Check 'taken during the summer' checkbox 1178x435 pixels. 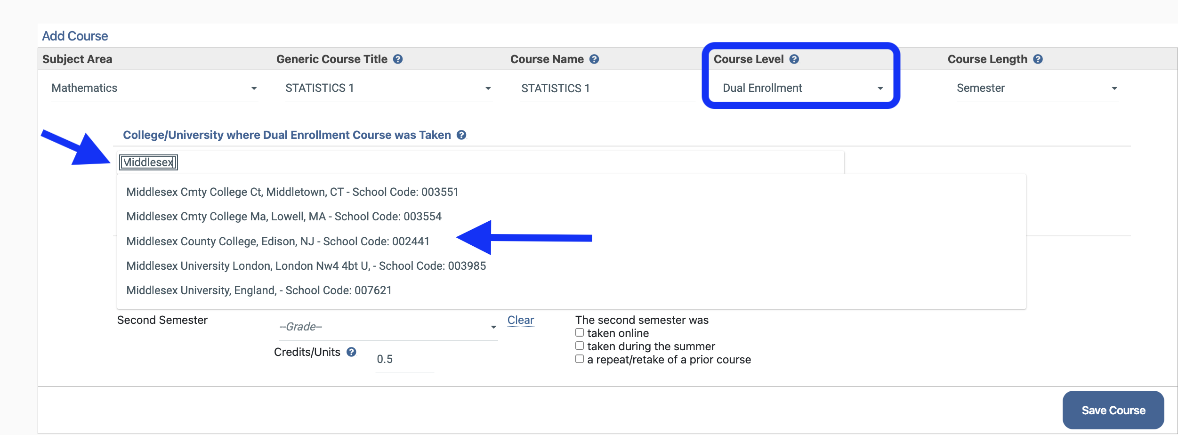point(580,346)
